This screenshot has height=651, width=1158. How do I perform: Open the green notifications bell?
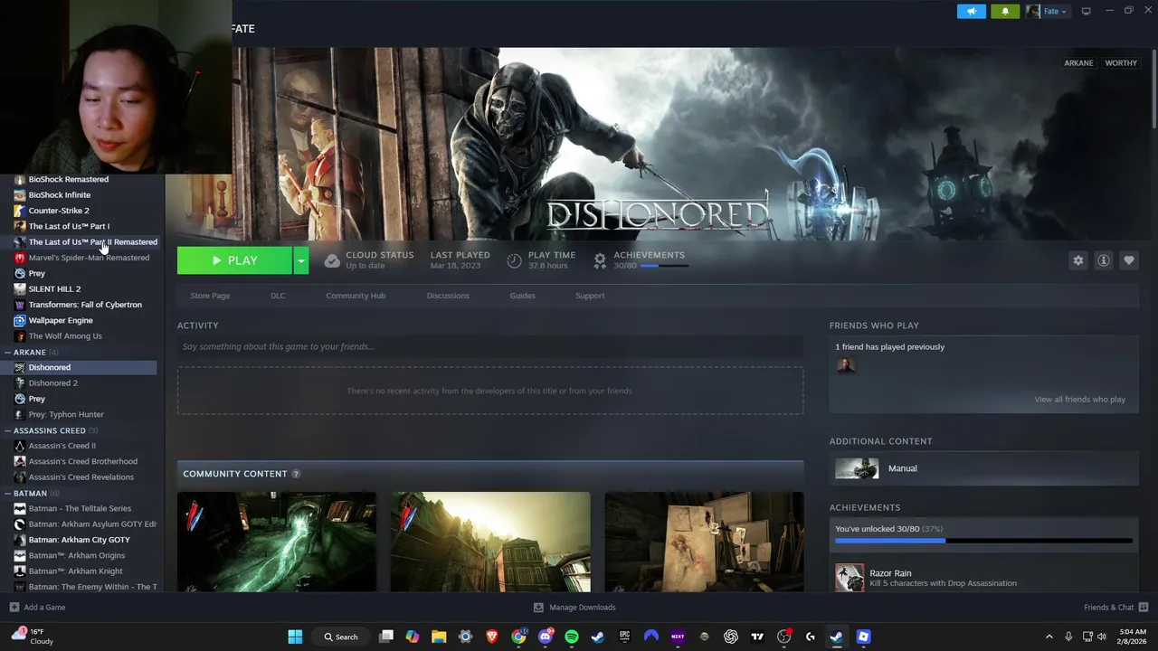click(x=1004, y=11)
